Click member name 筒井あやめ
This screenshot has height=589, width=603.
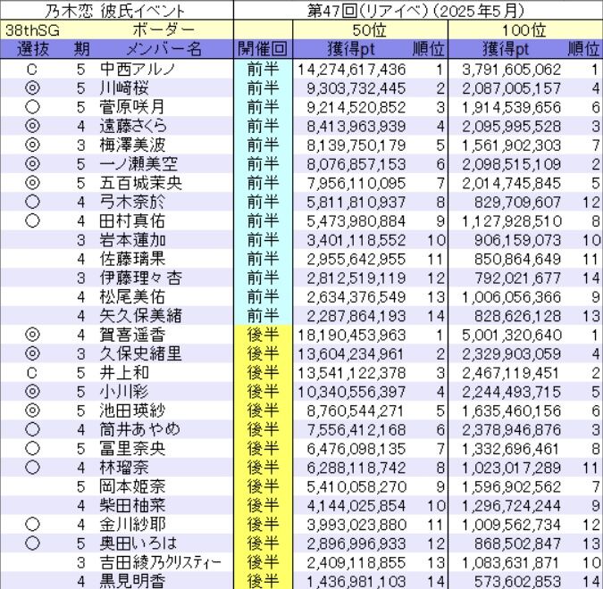139,429
